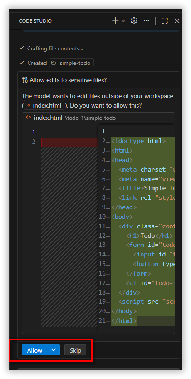Viewport: 191px width, 379px height.
Task: Click the index.html file chip in the message
Action: tap(44, 105)
